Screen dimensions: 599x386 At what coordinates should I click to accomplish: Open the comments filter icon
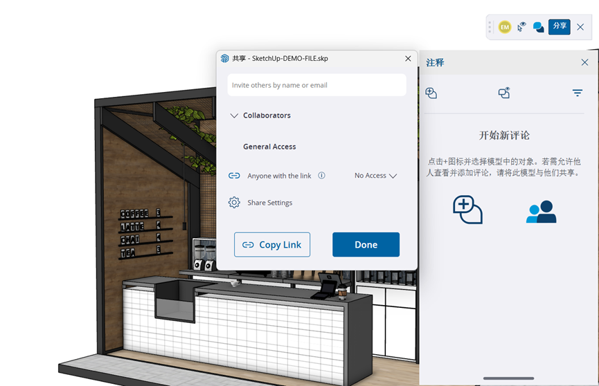[577, 93]
